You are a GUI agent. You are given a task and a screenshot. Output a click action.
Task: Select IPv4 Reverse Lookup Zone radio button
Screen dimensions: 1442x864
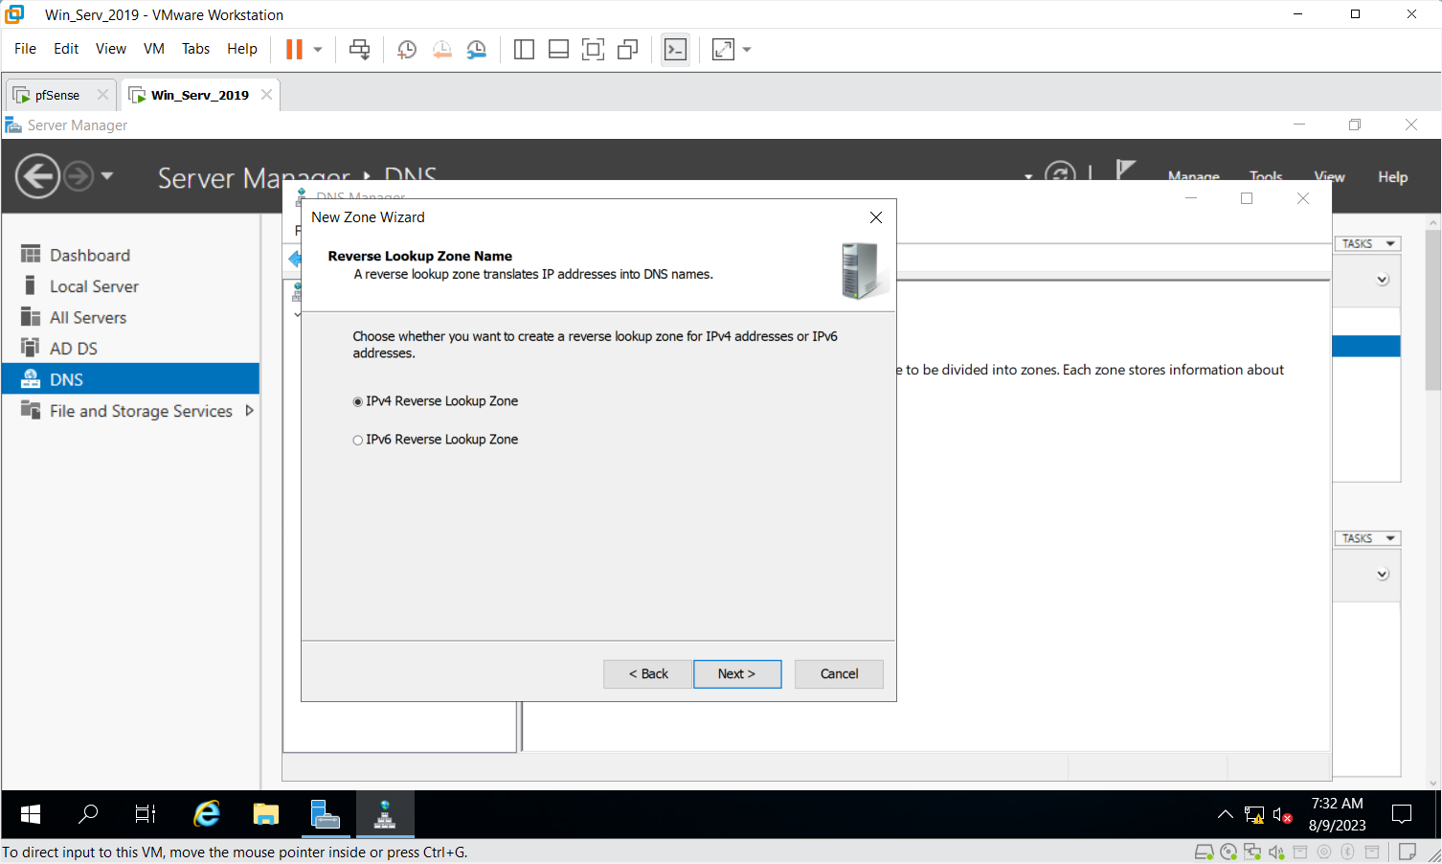tap(358, 402)
